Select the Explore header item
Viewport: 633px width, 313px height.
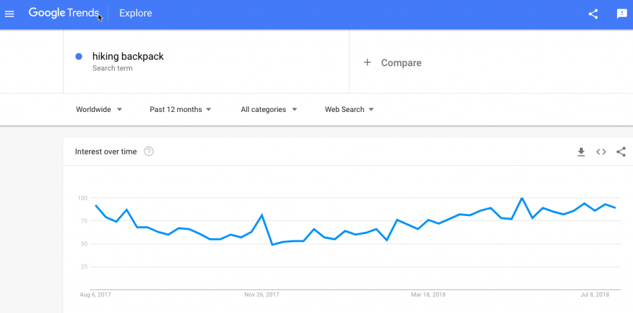tap(135, 14)
